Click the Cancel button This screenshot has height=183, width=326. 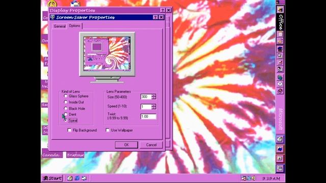[151, 145]
